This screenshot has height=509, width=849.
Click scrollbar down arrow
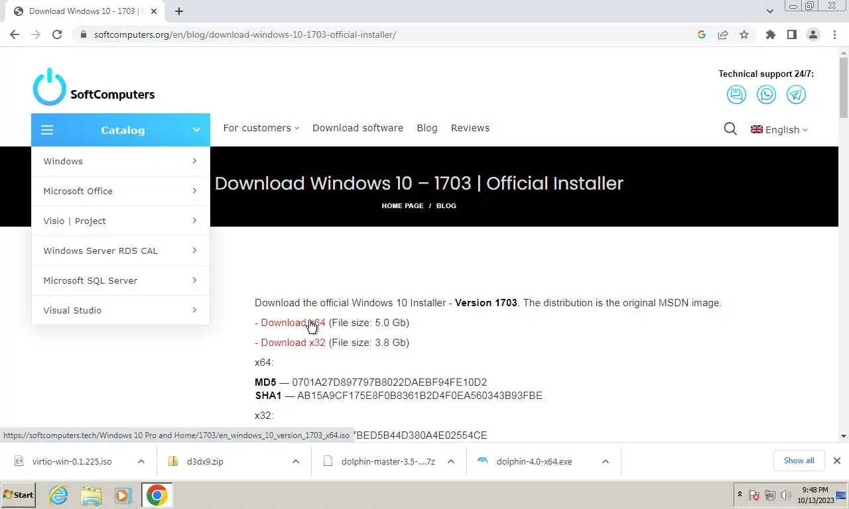844,436
